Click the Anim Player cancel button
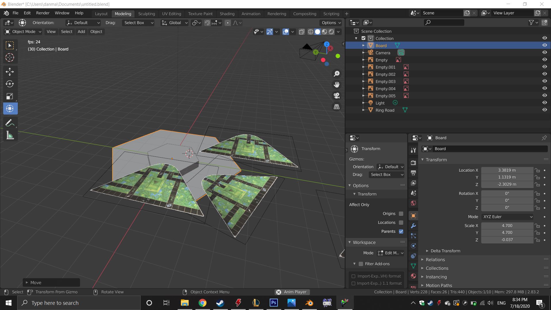Viewport: 551px width, 310px height. click(278, 292)
